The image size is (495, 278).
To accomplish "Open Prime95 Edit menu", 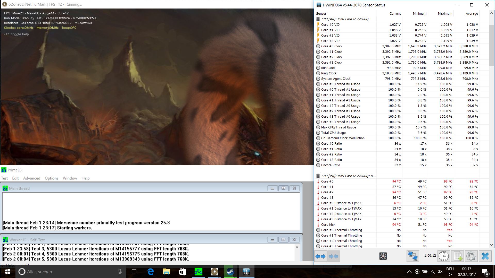I will [x=15, y=178].
